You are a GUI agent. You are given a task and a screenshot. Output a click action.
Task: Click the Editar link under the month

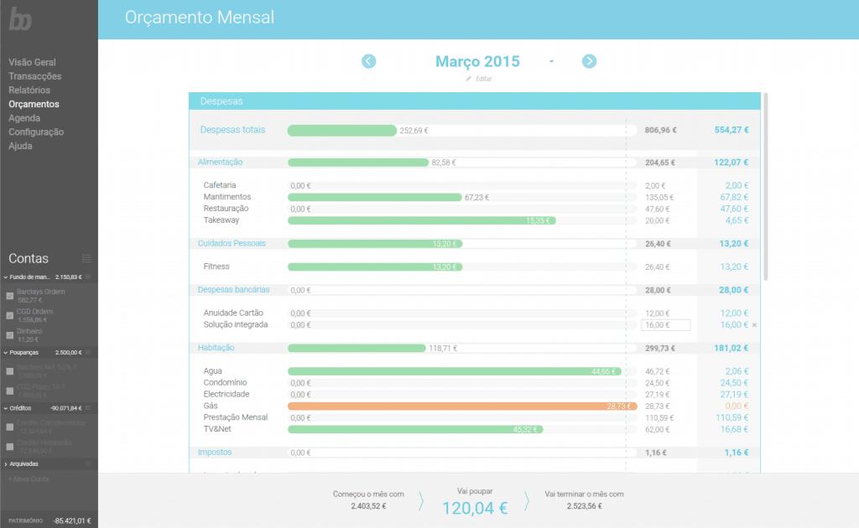coord(483,79)
